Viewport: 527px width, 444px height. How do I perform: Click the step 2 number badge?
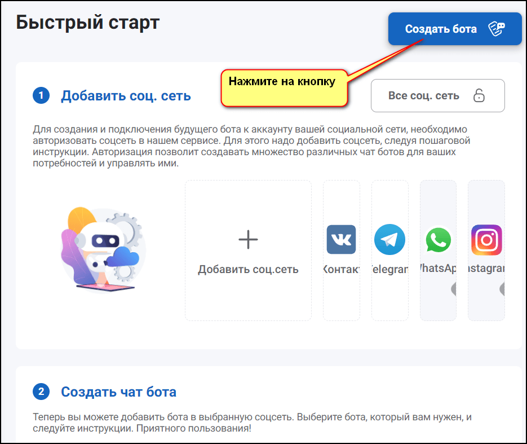(x=41, y=392)
